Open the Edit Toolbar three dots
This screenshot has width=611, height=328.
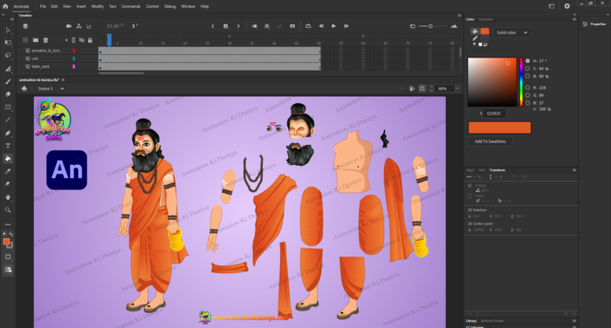(x=8, y=225)
